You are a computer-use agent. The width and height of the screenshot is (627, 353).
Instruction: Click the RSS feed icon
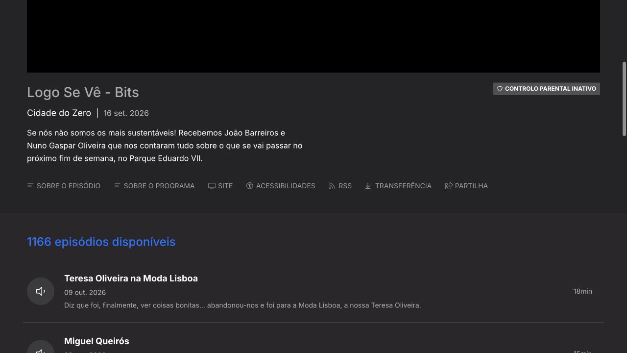(x=332, y=186)
